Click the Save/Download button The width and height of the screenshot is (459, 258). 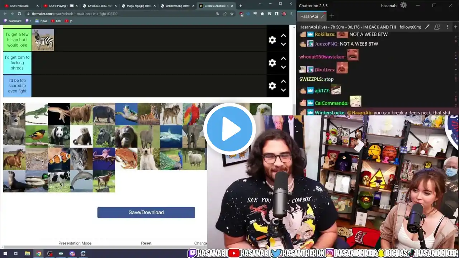click(146, 212)
